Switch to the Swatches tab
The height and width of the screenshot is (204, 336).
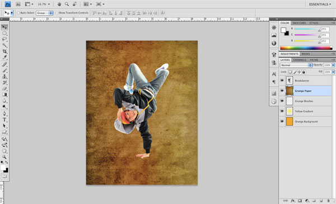(x=299, y=23)
